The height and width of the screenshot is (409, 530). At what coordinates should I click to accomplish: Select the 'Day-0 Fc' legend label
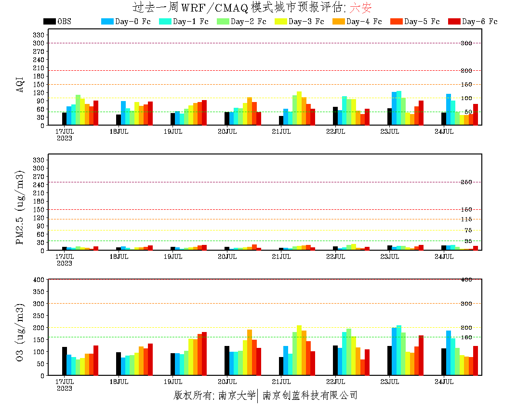point(132,21)
